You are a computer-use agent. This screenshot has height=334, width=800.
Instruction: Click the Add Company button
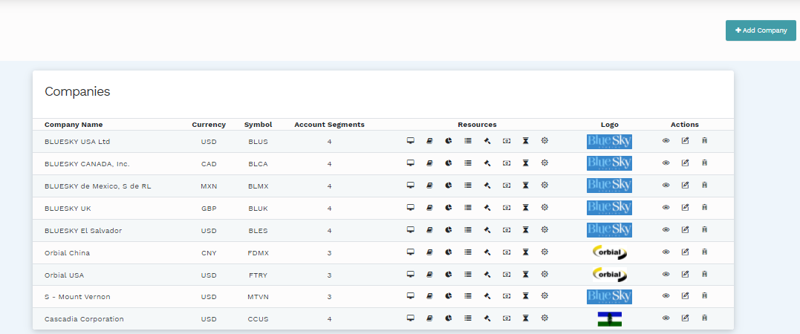tap(761, 30)
